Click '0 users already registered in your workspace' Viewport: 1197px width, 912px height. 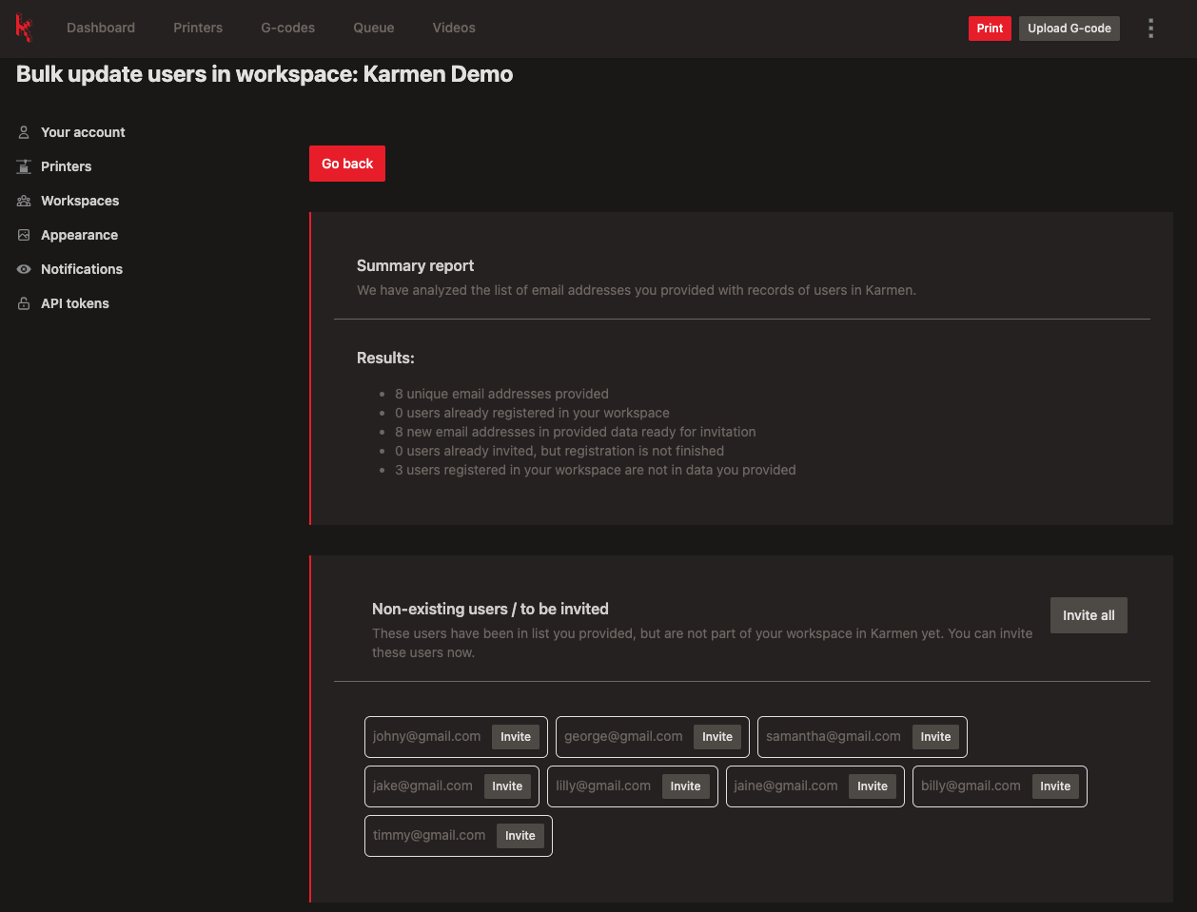pos(532,413)
